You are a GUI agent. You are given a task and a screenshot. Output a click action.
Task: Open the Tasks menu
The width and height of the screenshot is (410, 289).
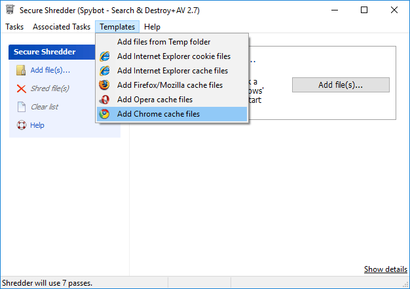coord(14,27)
